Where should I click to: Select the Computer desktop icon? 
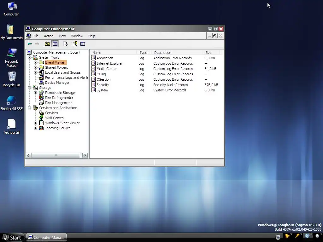[x=11, y=9]
